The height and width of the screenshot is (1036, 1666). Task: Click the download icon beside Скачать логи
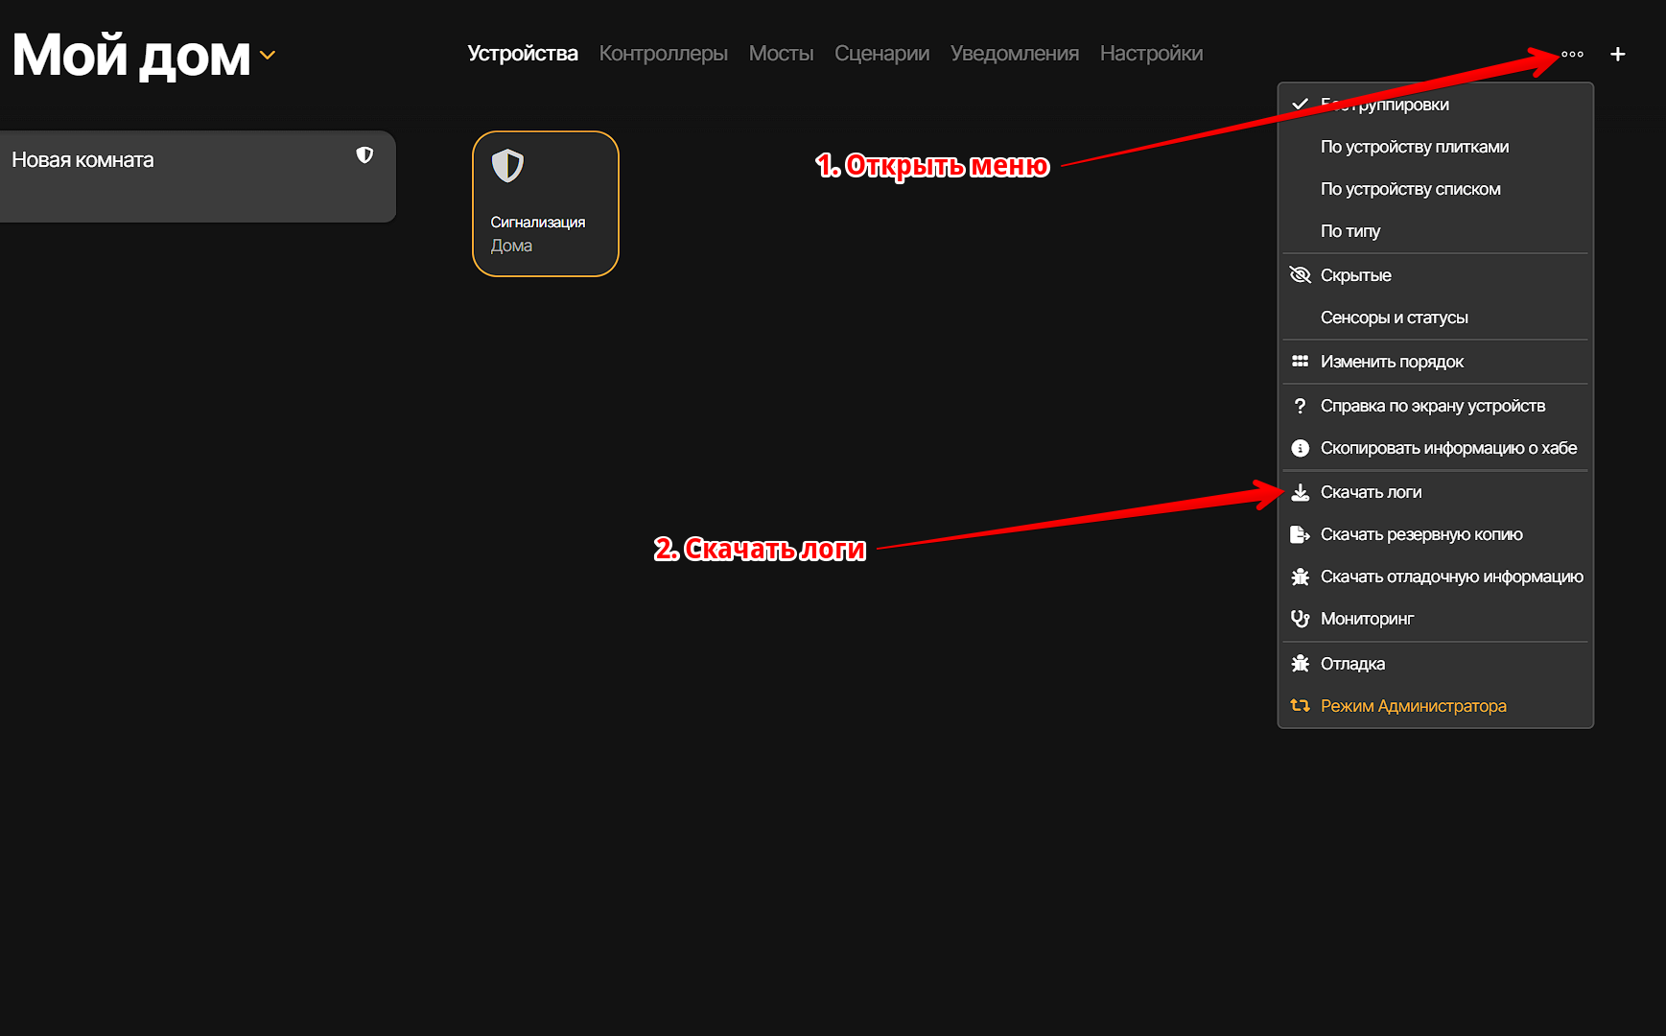[1300, 492]
